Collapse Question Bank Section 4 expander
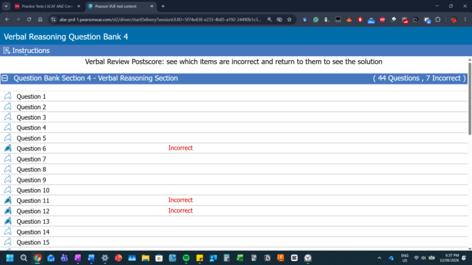472x265 pixels. click(5, 79)
